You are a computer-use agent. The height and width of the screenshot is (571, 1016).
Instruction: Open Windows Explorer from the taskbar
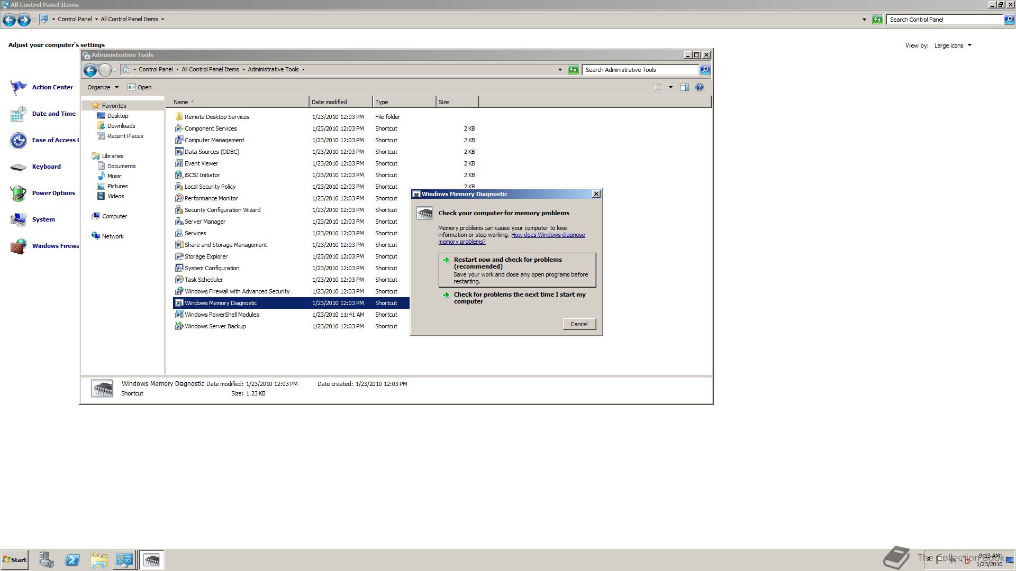pos(98,560)
